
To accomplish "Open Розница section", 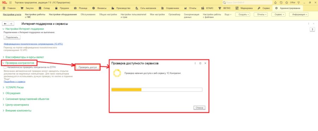I will (x=81, y=8).
